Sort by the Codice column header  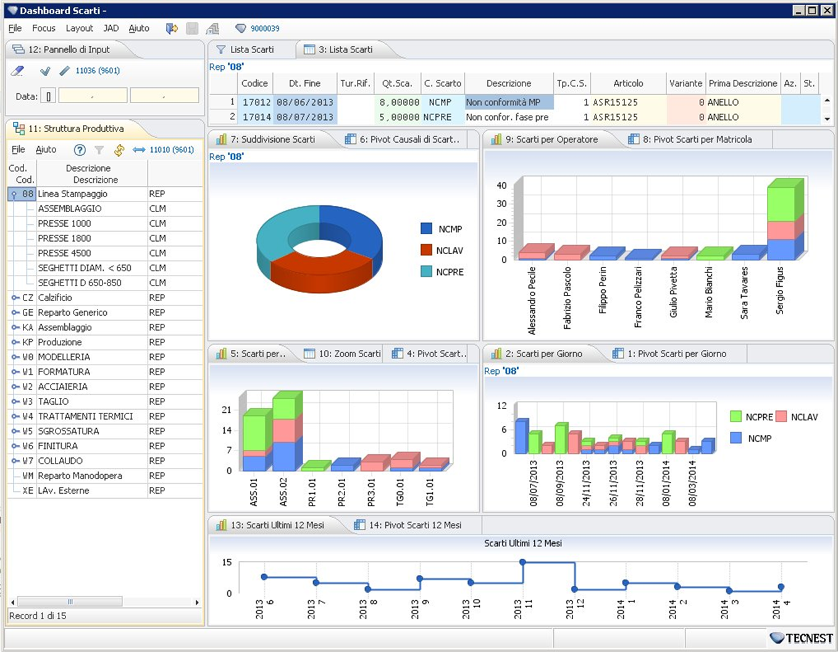(x=254, y=83)
